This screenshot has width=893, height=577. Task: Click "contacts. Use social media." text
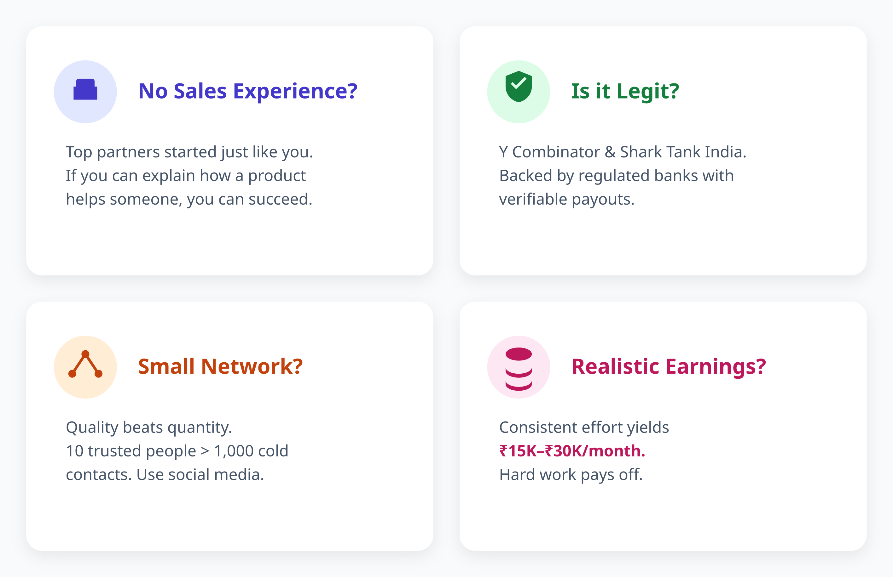[x=165, y=474]
